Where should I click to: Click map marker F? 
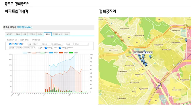coord(146,64)
